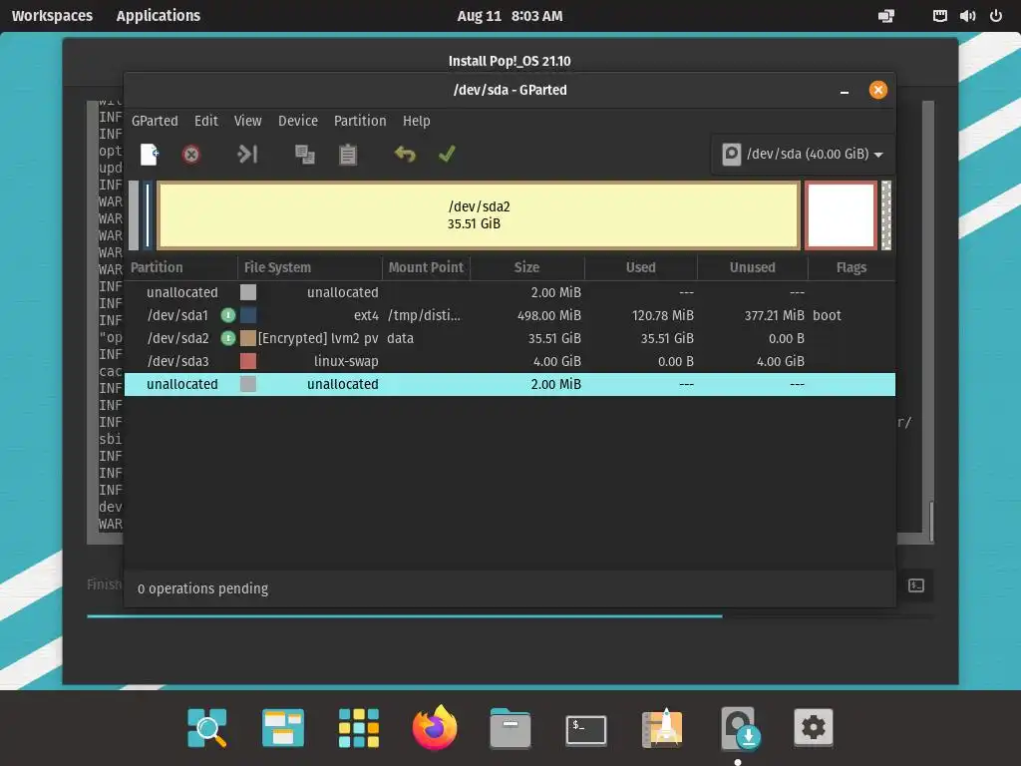Launch Firefox from the dock
The image size is (1021, 766).
pyautogui.click(x=435, y=727)
